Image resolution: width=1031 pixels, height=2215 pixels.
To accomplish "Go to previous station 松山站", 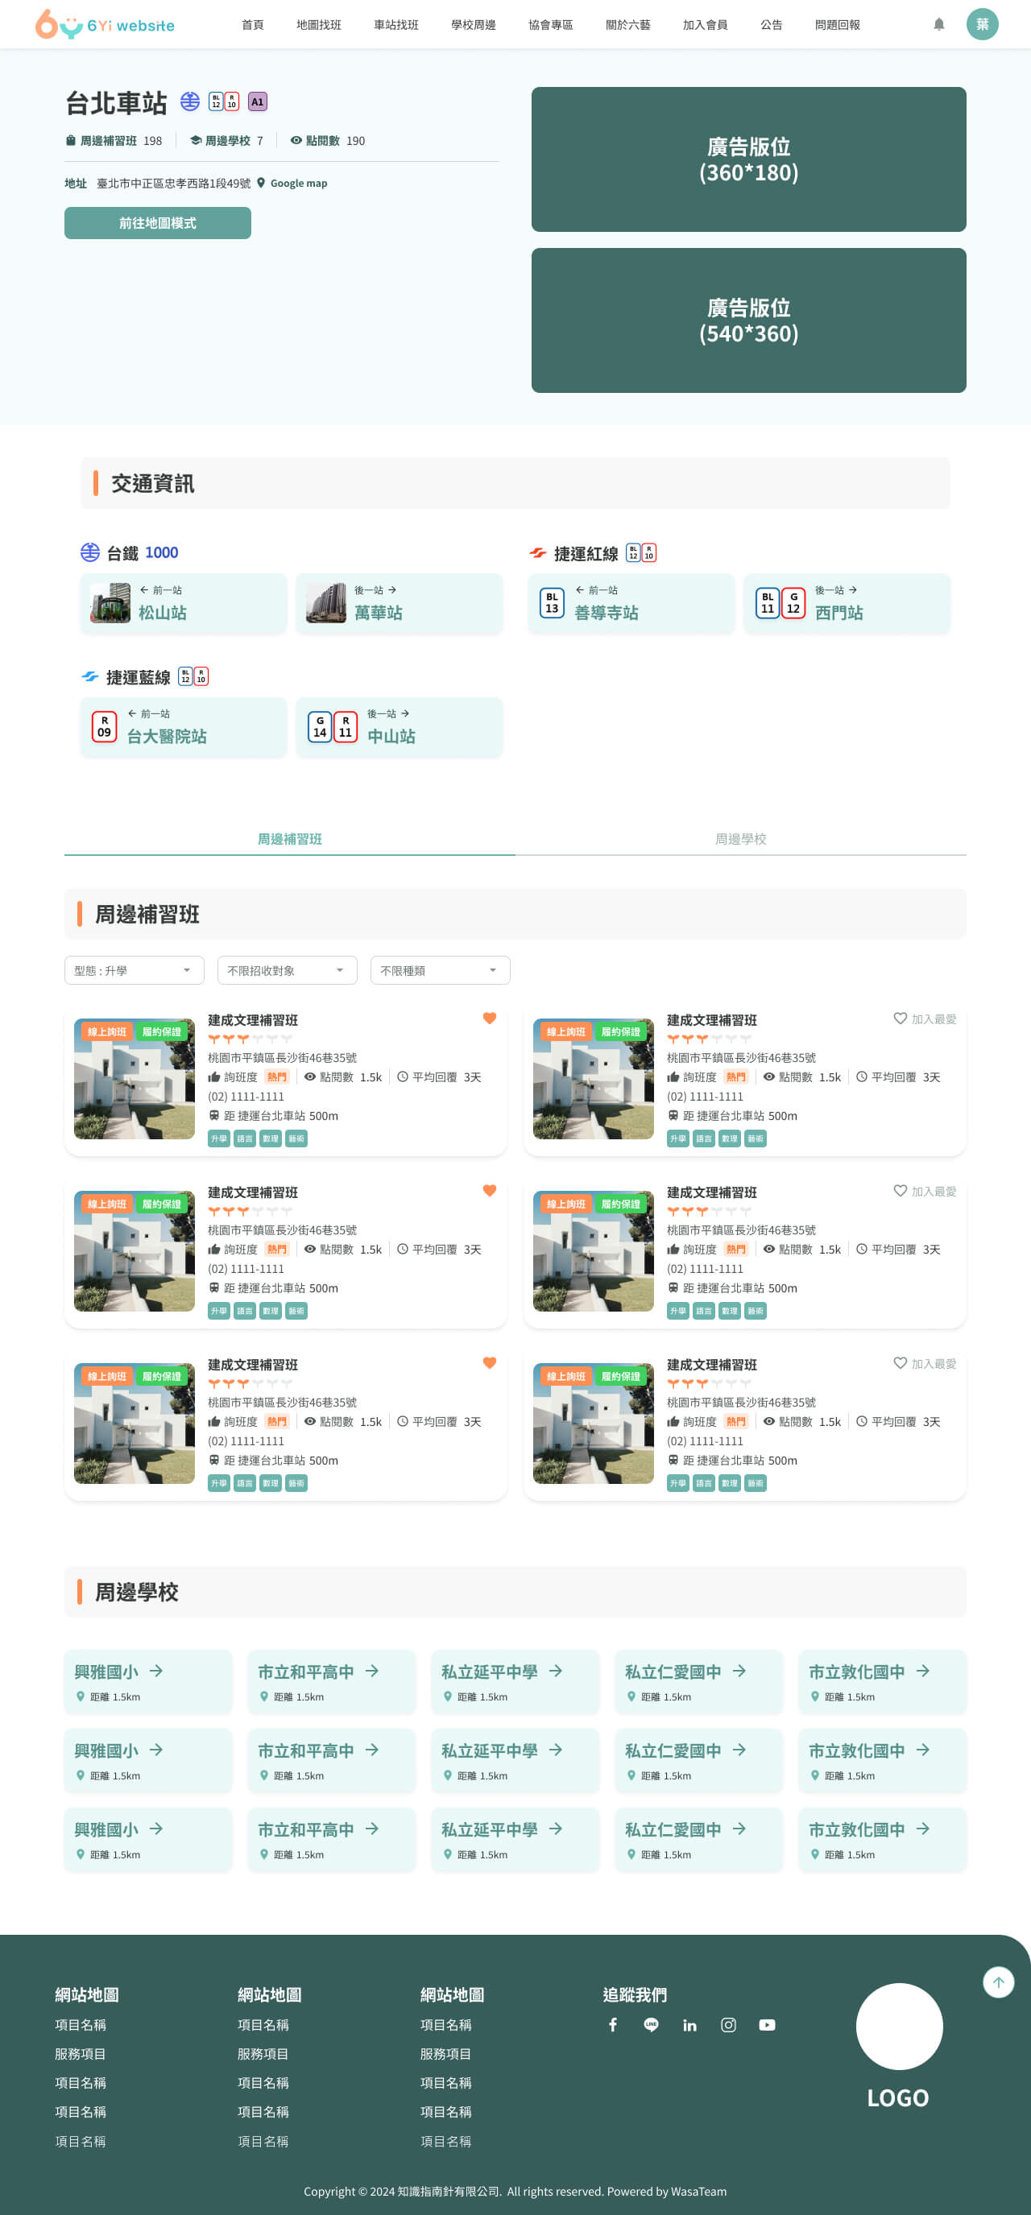I will (183, 604).
